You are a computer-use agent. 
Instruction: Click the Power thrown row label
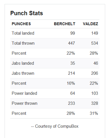pyautogui.click(x=25, y=103)
